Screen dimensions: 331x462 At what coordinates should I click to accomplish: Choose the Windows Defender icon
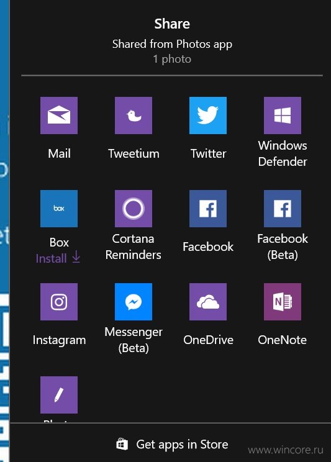coord(283,115)
